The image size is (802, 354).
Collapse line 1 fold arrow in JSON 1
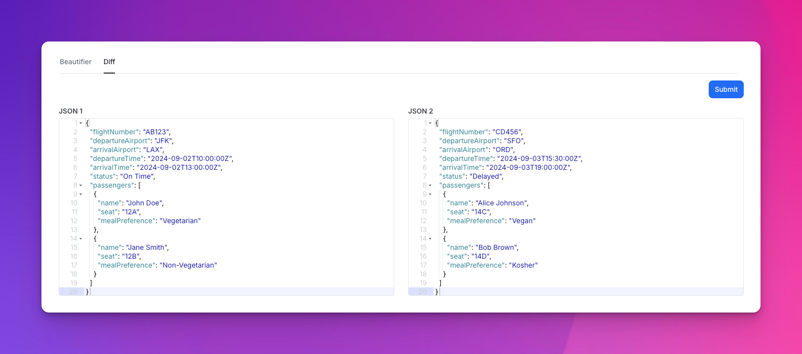pyautogui.click(x=81, y=123)
